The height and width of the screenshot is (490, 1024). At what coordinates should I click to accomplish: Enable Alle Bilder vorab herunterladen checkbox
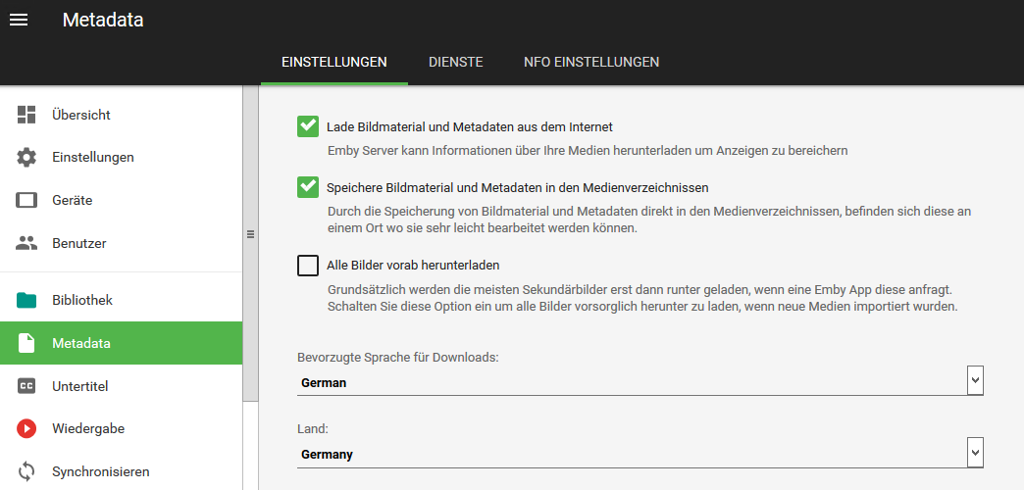click(308, 266)
